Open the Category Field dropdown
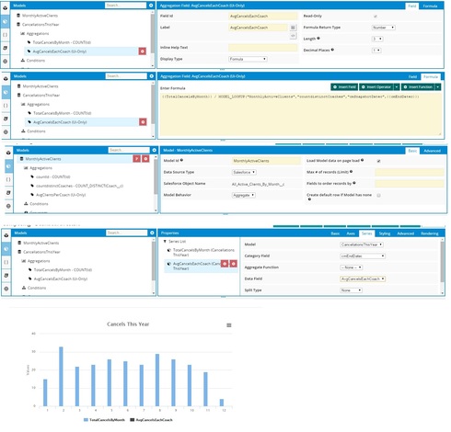 point(363,256)
